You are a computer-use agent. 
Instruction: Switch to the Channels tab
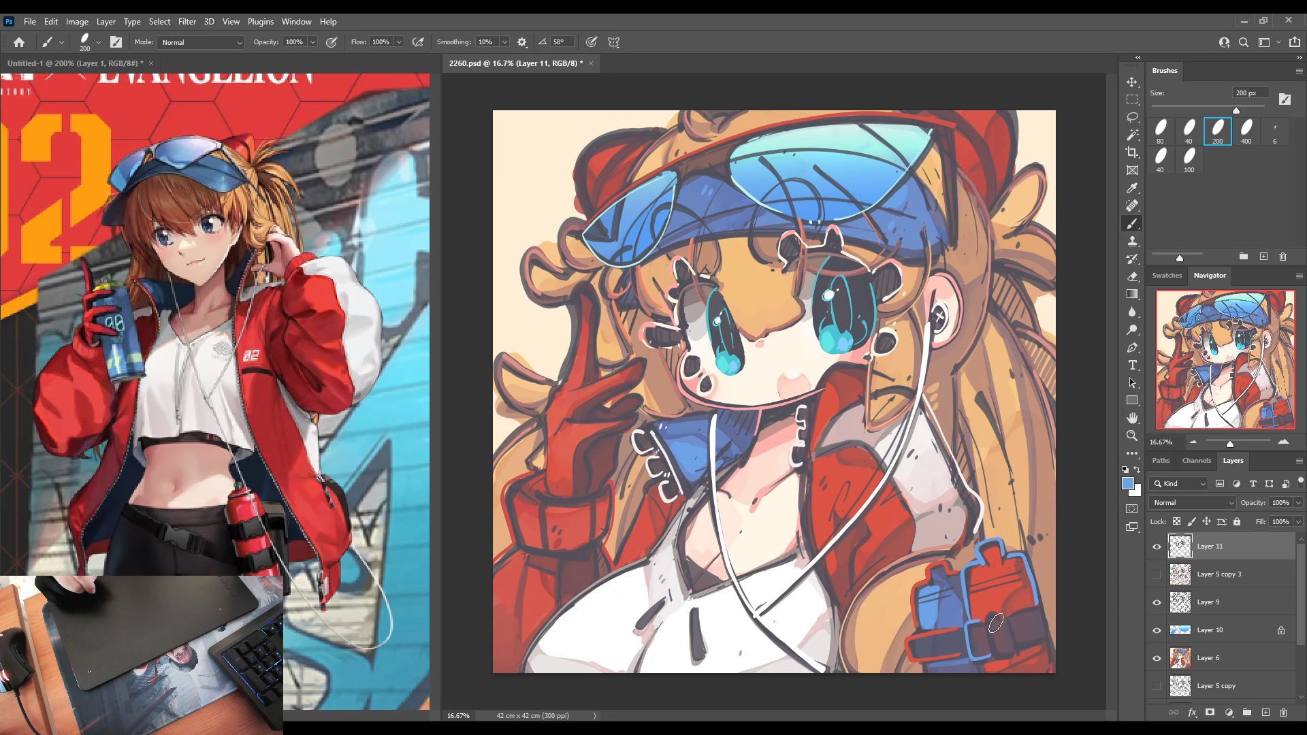click(x=1196, y=461)
